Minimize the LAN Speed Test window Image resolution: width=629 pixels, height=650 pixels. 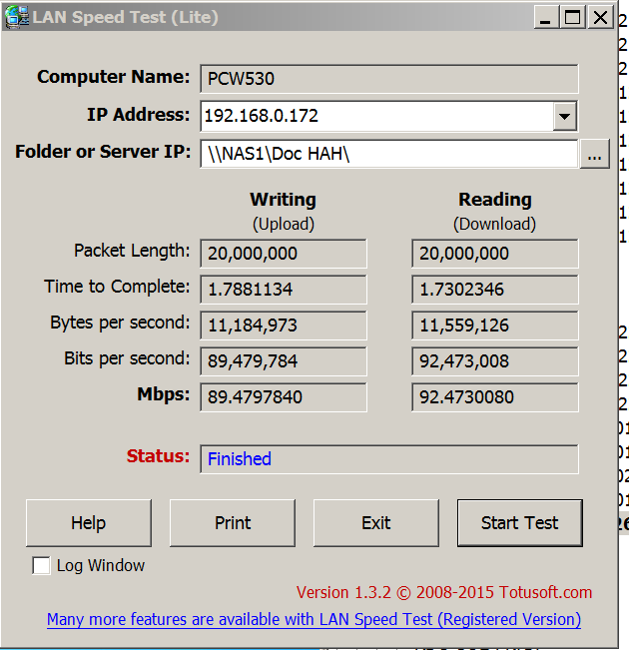point(545,17)
